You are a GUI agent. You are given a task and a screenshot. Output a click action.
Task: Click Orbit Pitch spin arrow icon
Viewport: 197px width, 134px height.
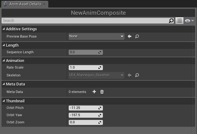(100, 108)
